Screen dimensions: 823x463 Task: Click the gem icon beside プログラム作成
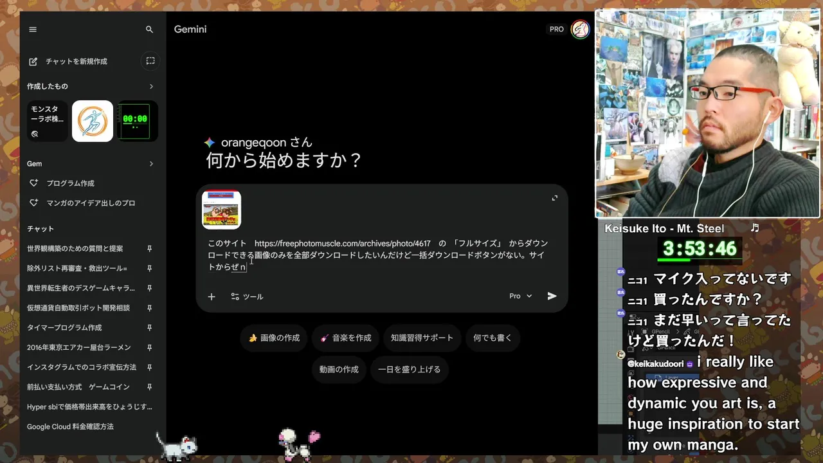click(x=34, y=183)
